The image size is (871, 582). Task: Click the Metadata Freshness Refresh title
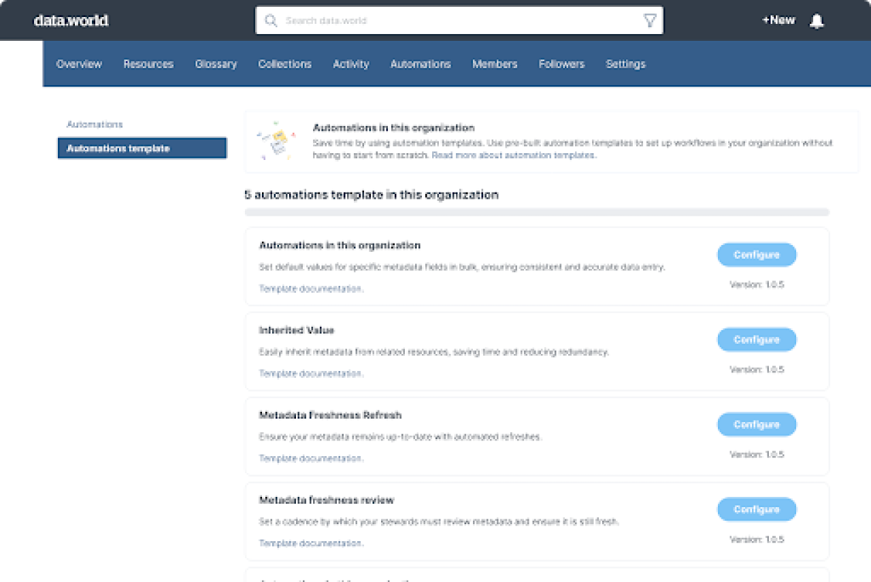click(330, 415)
